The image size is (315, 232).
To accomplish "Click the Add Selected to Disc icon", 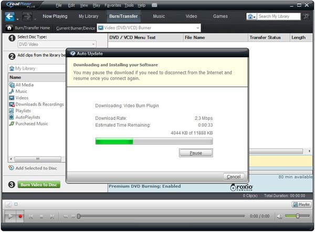I will [x=11, y=168].
